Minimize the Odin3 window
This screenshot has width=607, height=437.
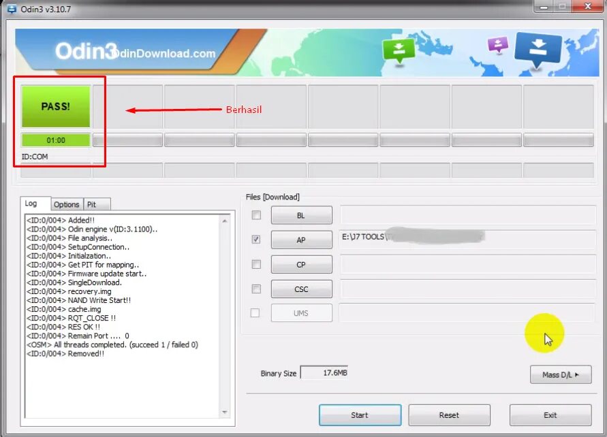click(x=544, y=7)
